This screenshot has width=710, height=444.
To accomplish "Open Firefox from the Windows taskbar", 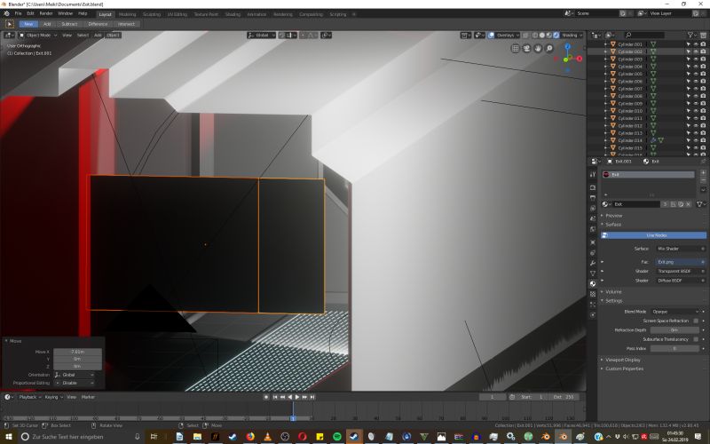I will point(250,437).
